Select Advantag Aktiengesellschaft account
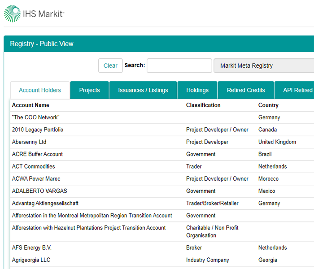This screenshot has width=314, height=269. click(x=45, y=203)
